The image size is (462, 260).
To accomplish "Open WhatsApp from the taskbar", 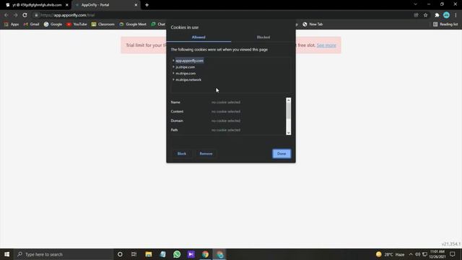I will (x=177, y=254).
